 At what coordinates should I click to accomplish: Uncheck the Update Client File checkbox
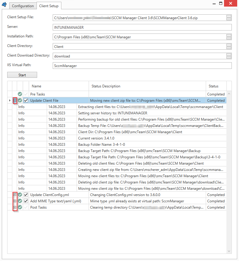(x=26, y=101)
